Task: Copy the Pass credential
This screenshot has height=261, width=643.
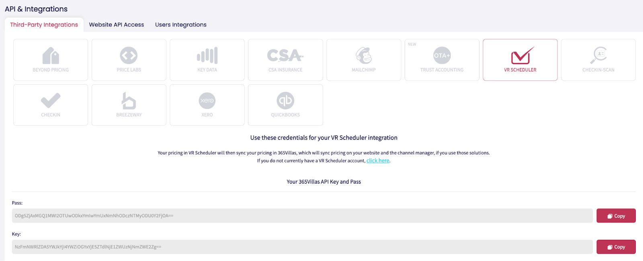Action: coord(616,216)
